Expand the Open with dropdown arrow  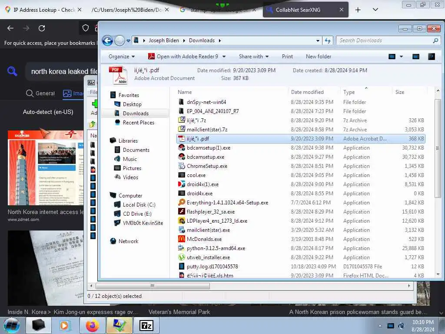(224, 57)
